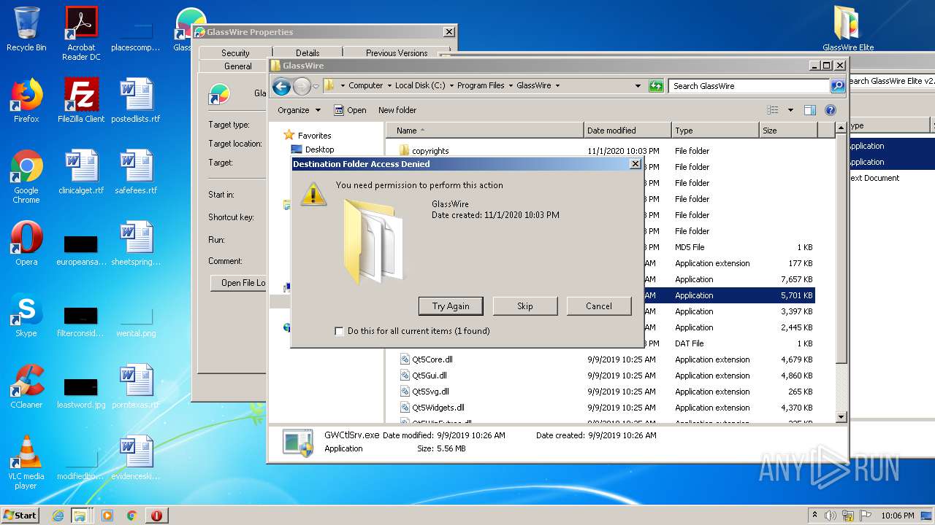
Task: Click the Search GlassWire field
Action: pos(749,86)
